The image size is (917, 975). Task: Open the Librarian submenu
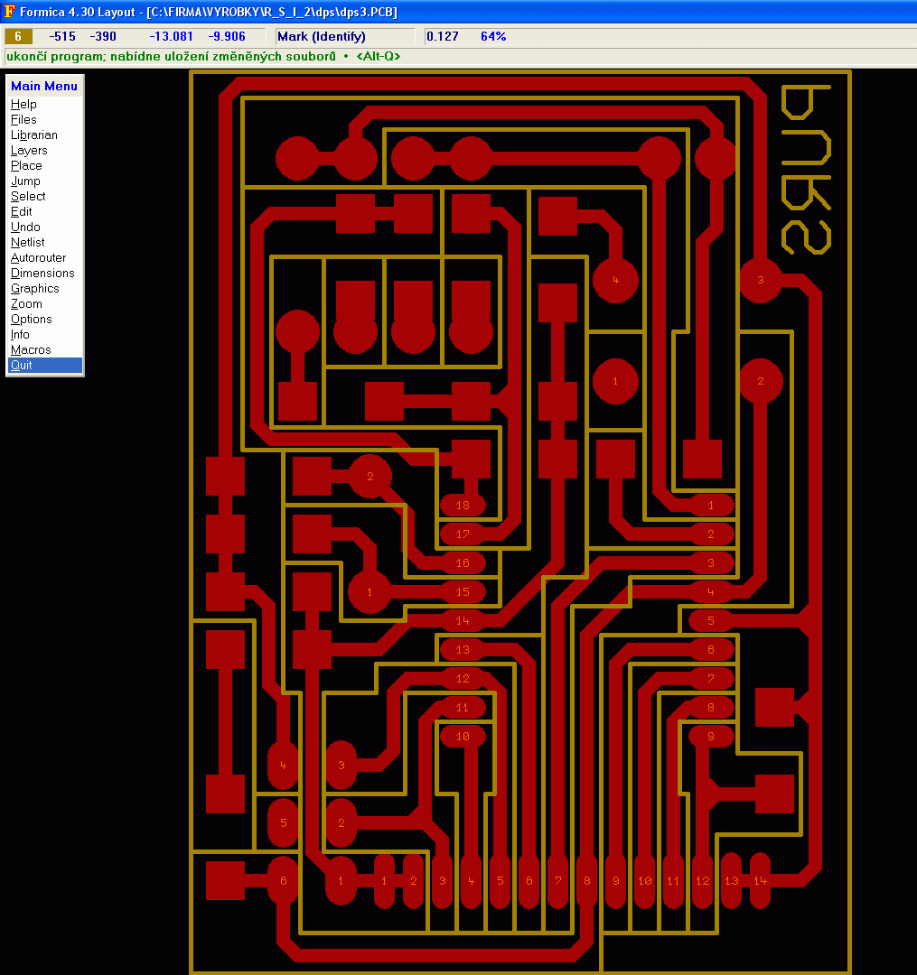click(34, 135)
